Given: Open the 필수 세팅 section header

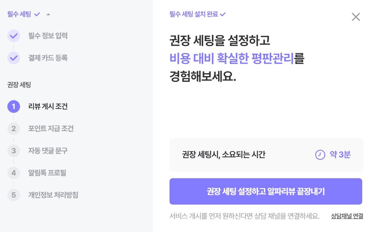Looking at the screenshot, I should click(19, 14).
